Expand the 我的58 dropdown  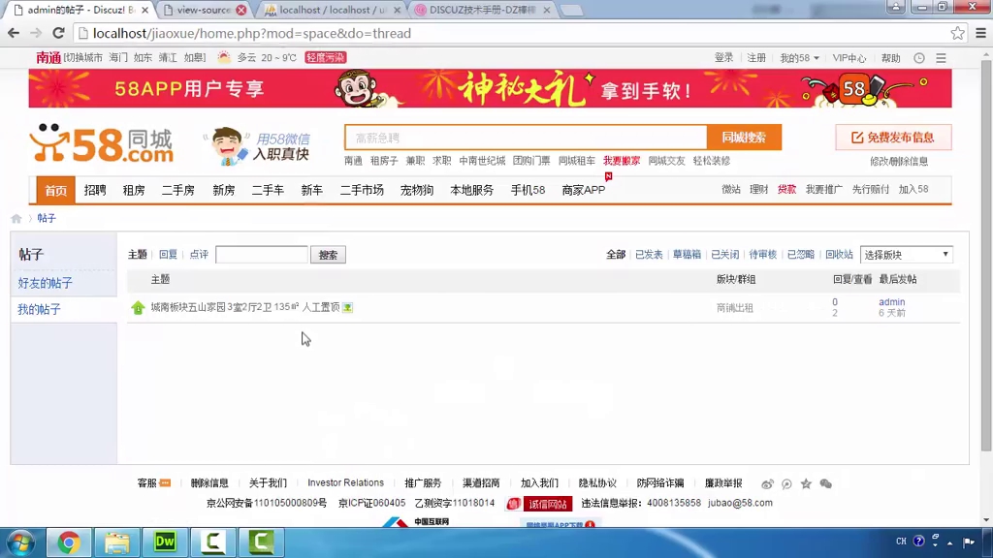pyautogui.click(x=799, y=57)
